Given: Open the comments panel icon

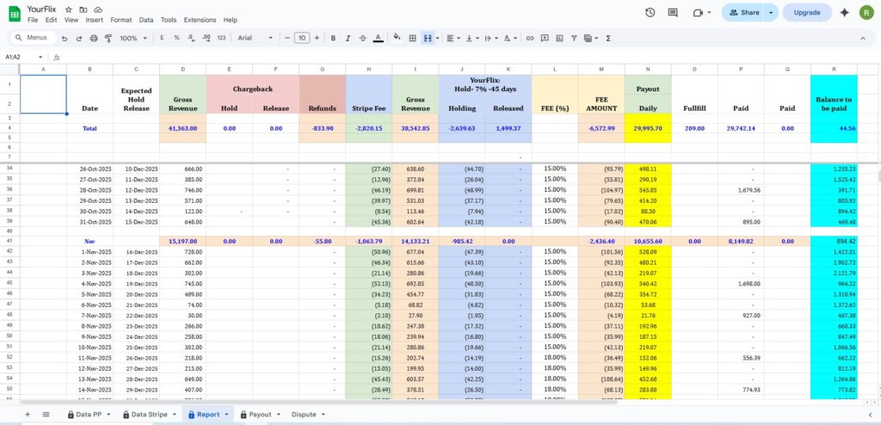Looking at the screenshot, I should [x=673, y=12].
